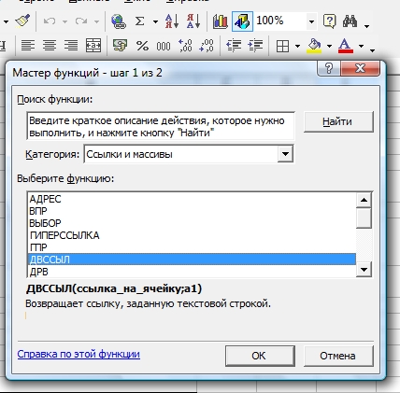Expand the Категория dropdown list
This screenshot has width=400, height=393.
click(285, 154)
